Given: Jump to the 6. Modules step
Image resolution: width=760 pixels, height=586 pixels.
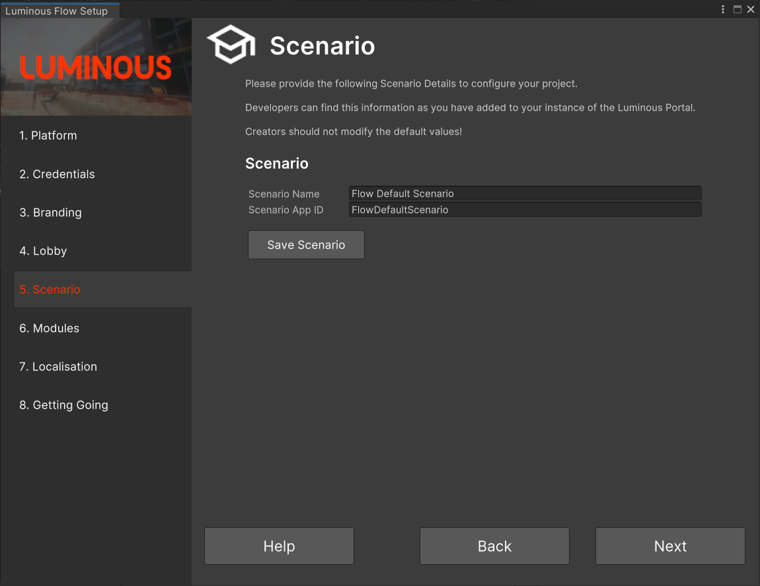Looking at the screenshot, I should [49, 328].
